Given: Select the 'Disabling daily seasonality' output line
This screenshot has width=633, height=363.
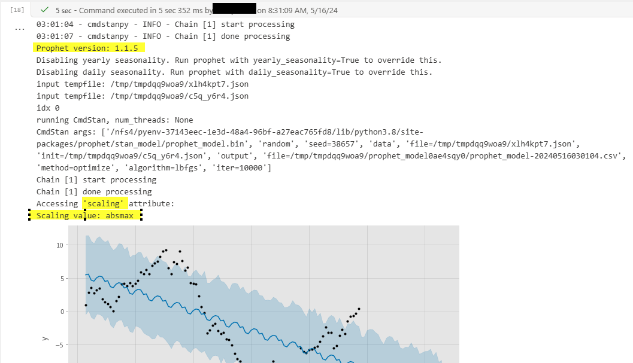Looking at the screenshot, I should (234, 72).
